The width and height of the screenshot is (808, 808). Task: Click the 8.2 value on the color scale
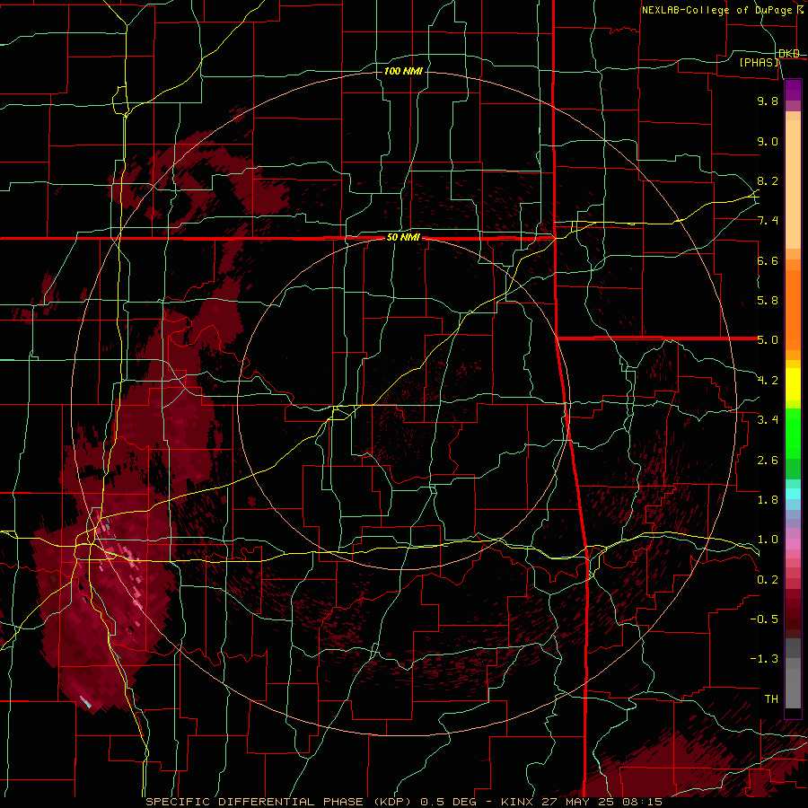coord(768,180)
